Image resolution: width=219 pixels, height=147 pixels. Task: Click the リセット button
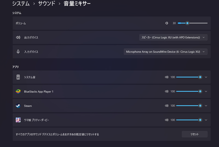(195, 134)
